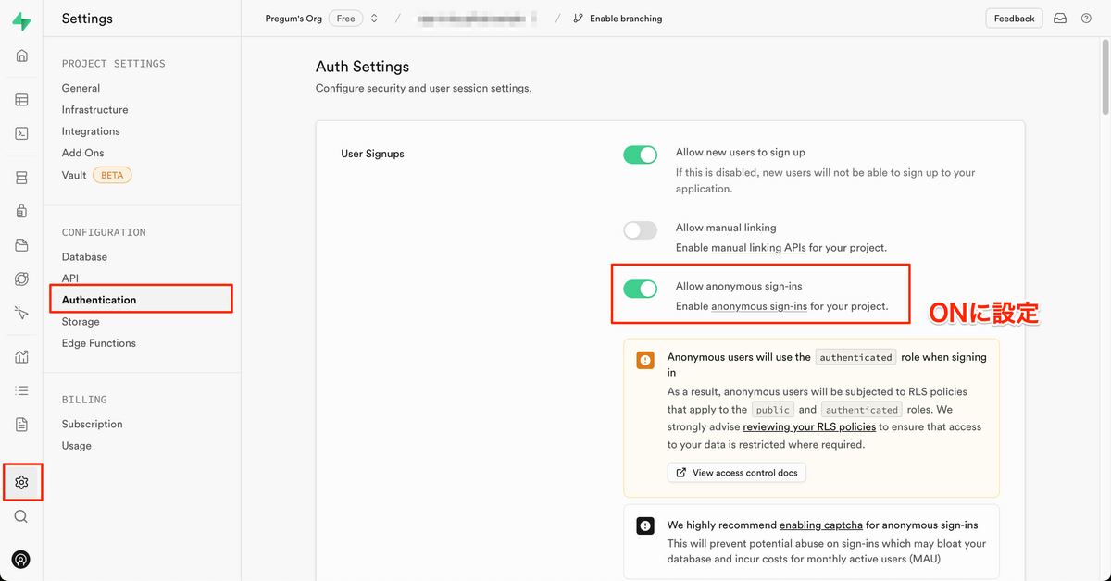The width and height of the screenshot is (1111, 581).
Task: Open the search icon in the sidebar
Action: pyautogui.click(x=21, y=516)
